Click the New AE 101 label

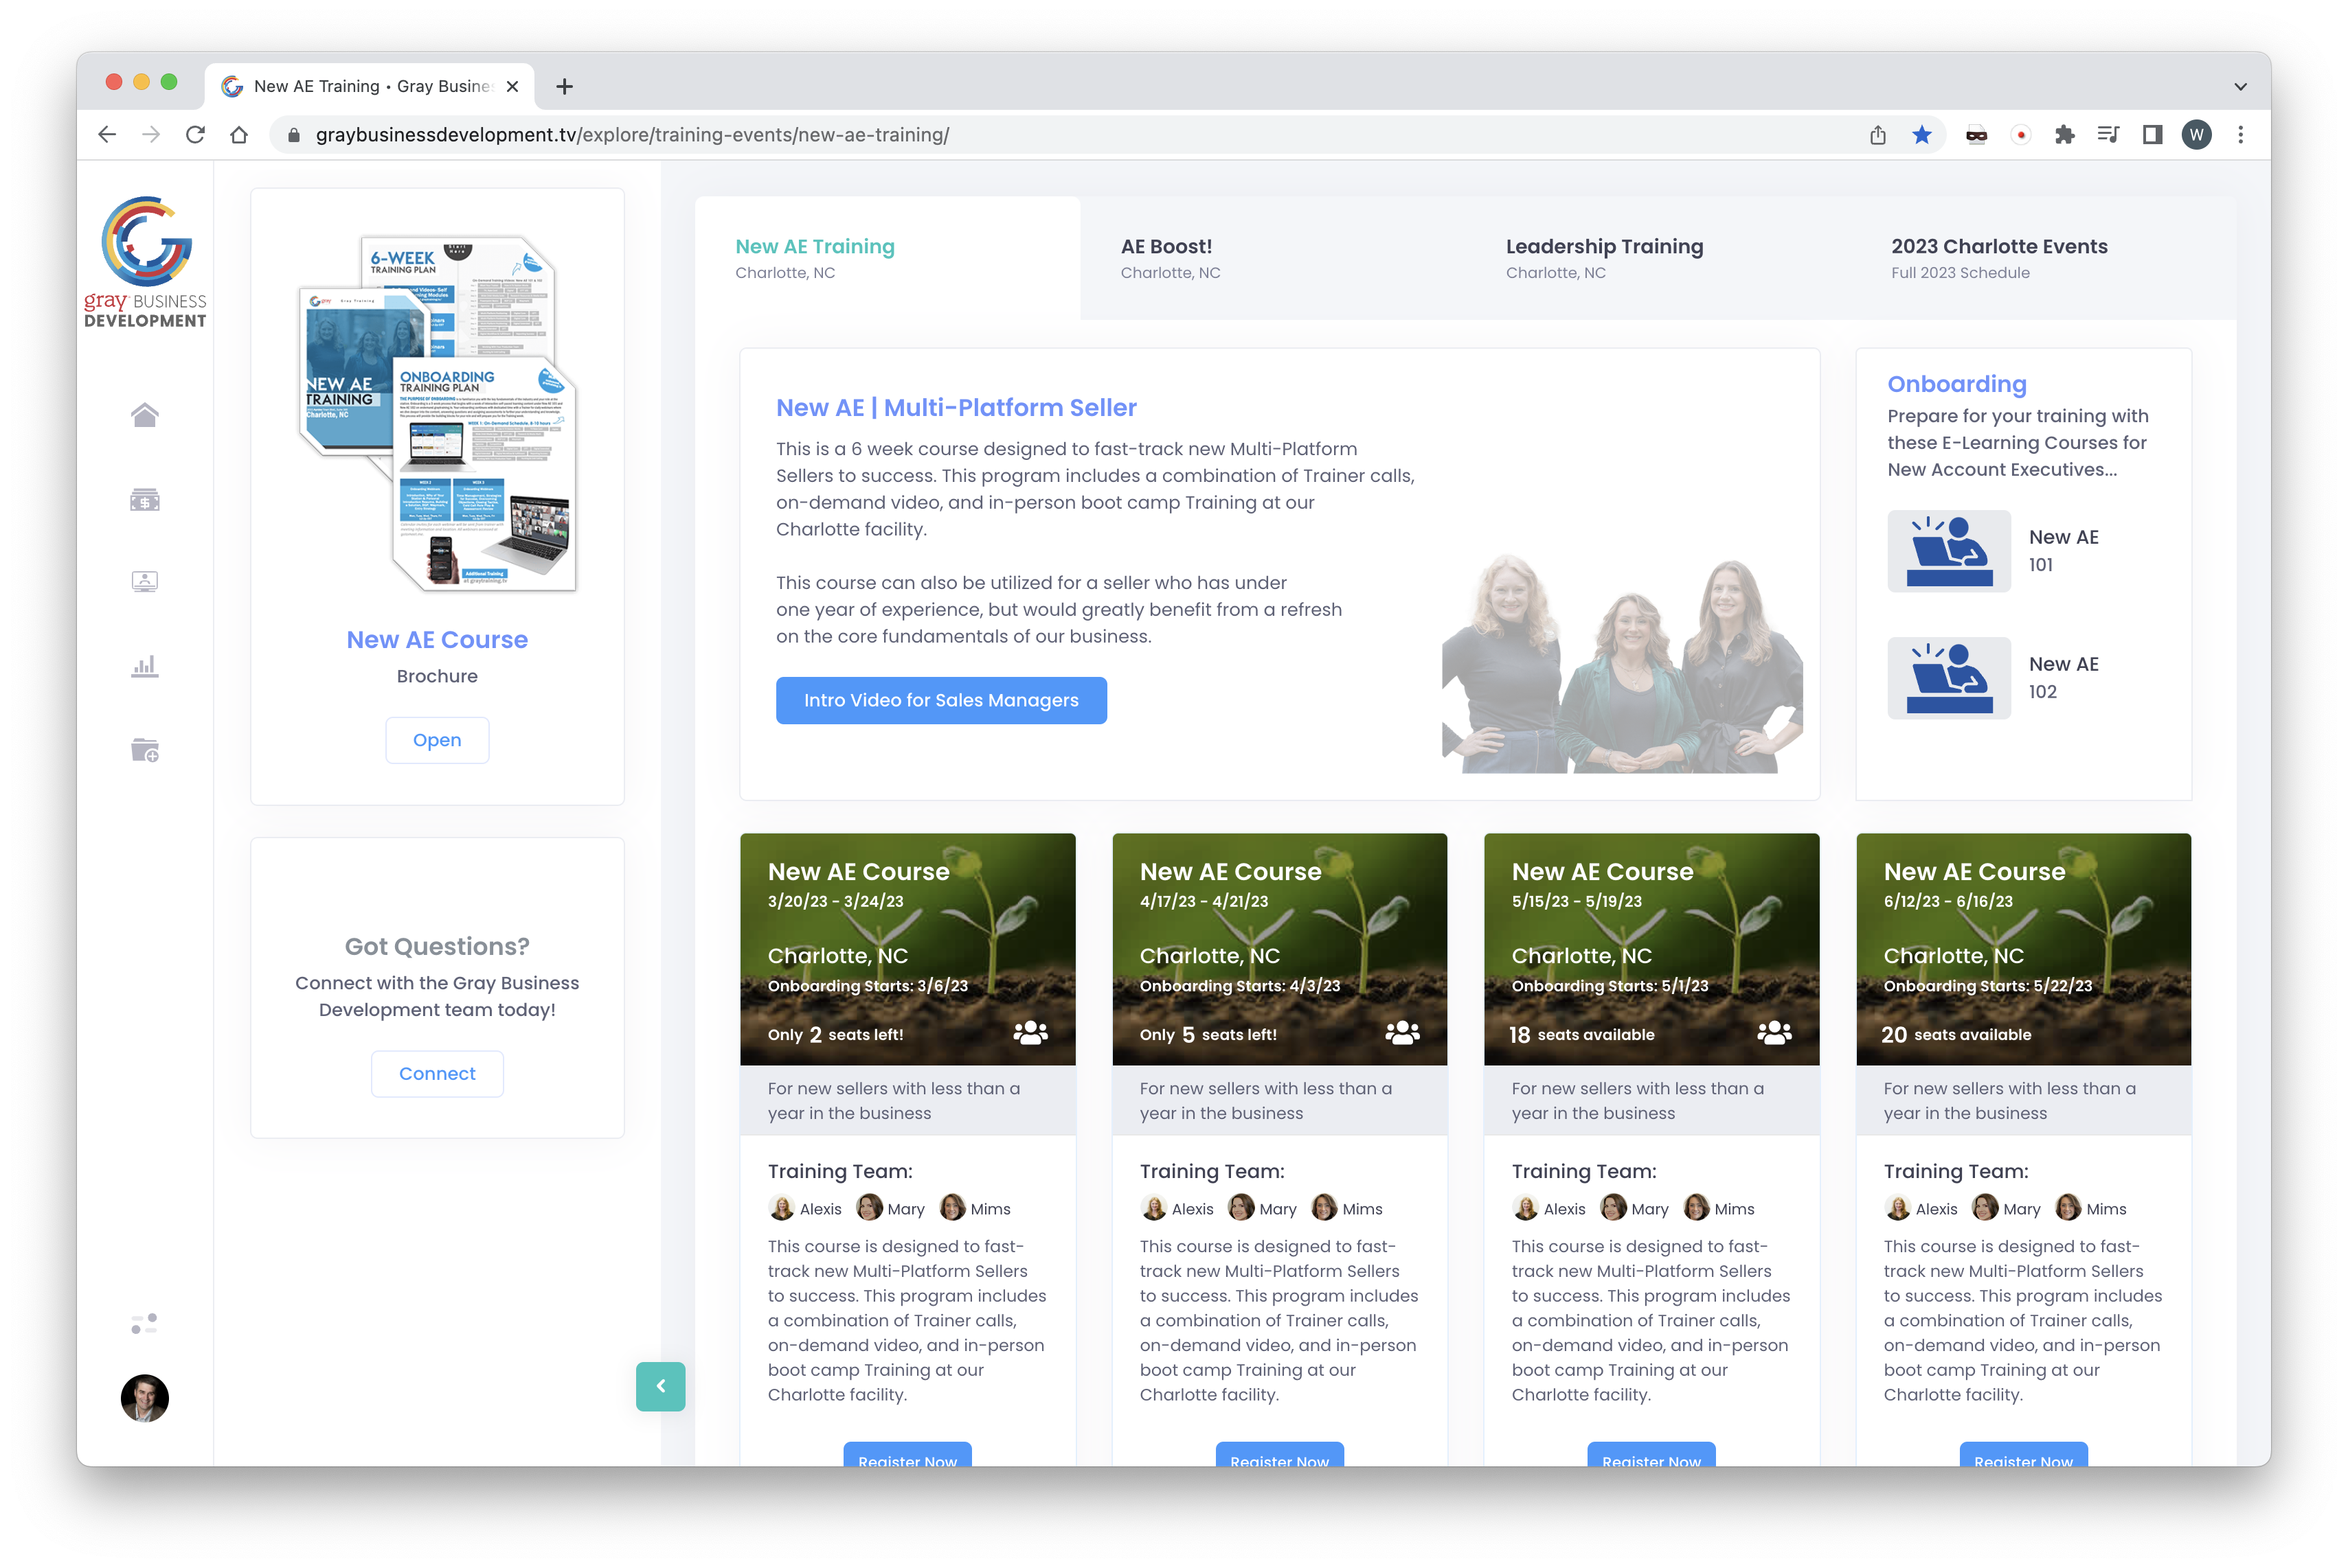point(2064,551)
